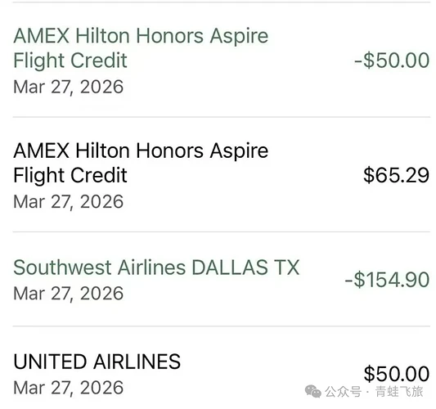Screen dimensions: 436x409
Task: Click the Mar 27, 2026 date under UNITED AIRLINES
Action: (69, 388)
